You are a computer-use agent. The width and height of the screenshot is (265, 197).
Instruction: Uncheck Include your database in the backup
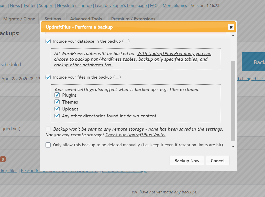click(48, 41)
